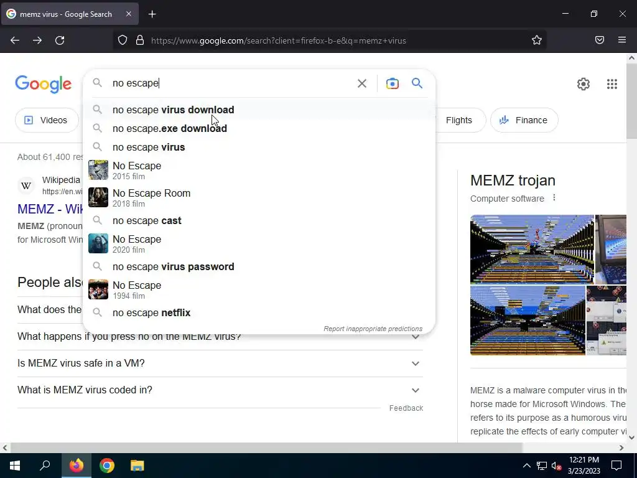Expand question about pressing no on MEMZ

(220, 337)
